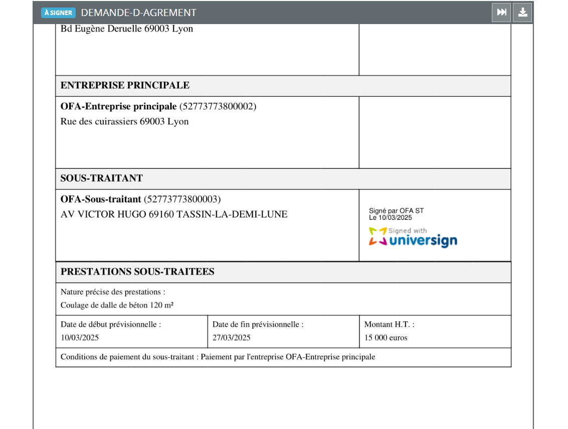Click the "Signé par OFA ST" signature text

(396, 211)
